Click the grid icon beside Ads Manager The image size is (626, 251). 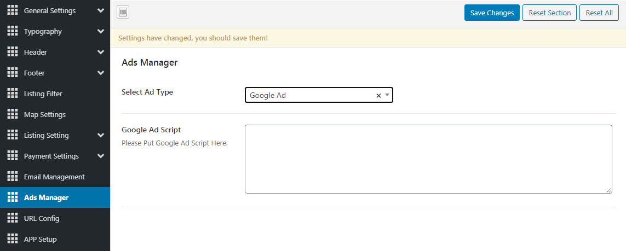13,197
